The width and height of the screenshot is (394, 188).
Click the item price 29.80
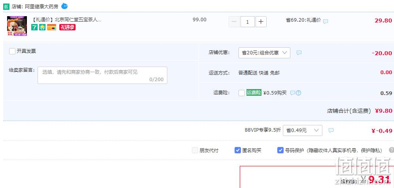[383, 20]
